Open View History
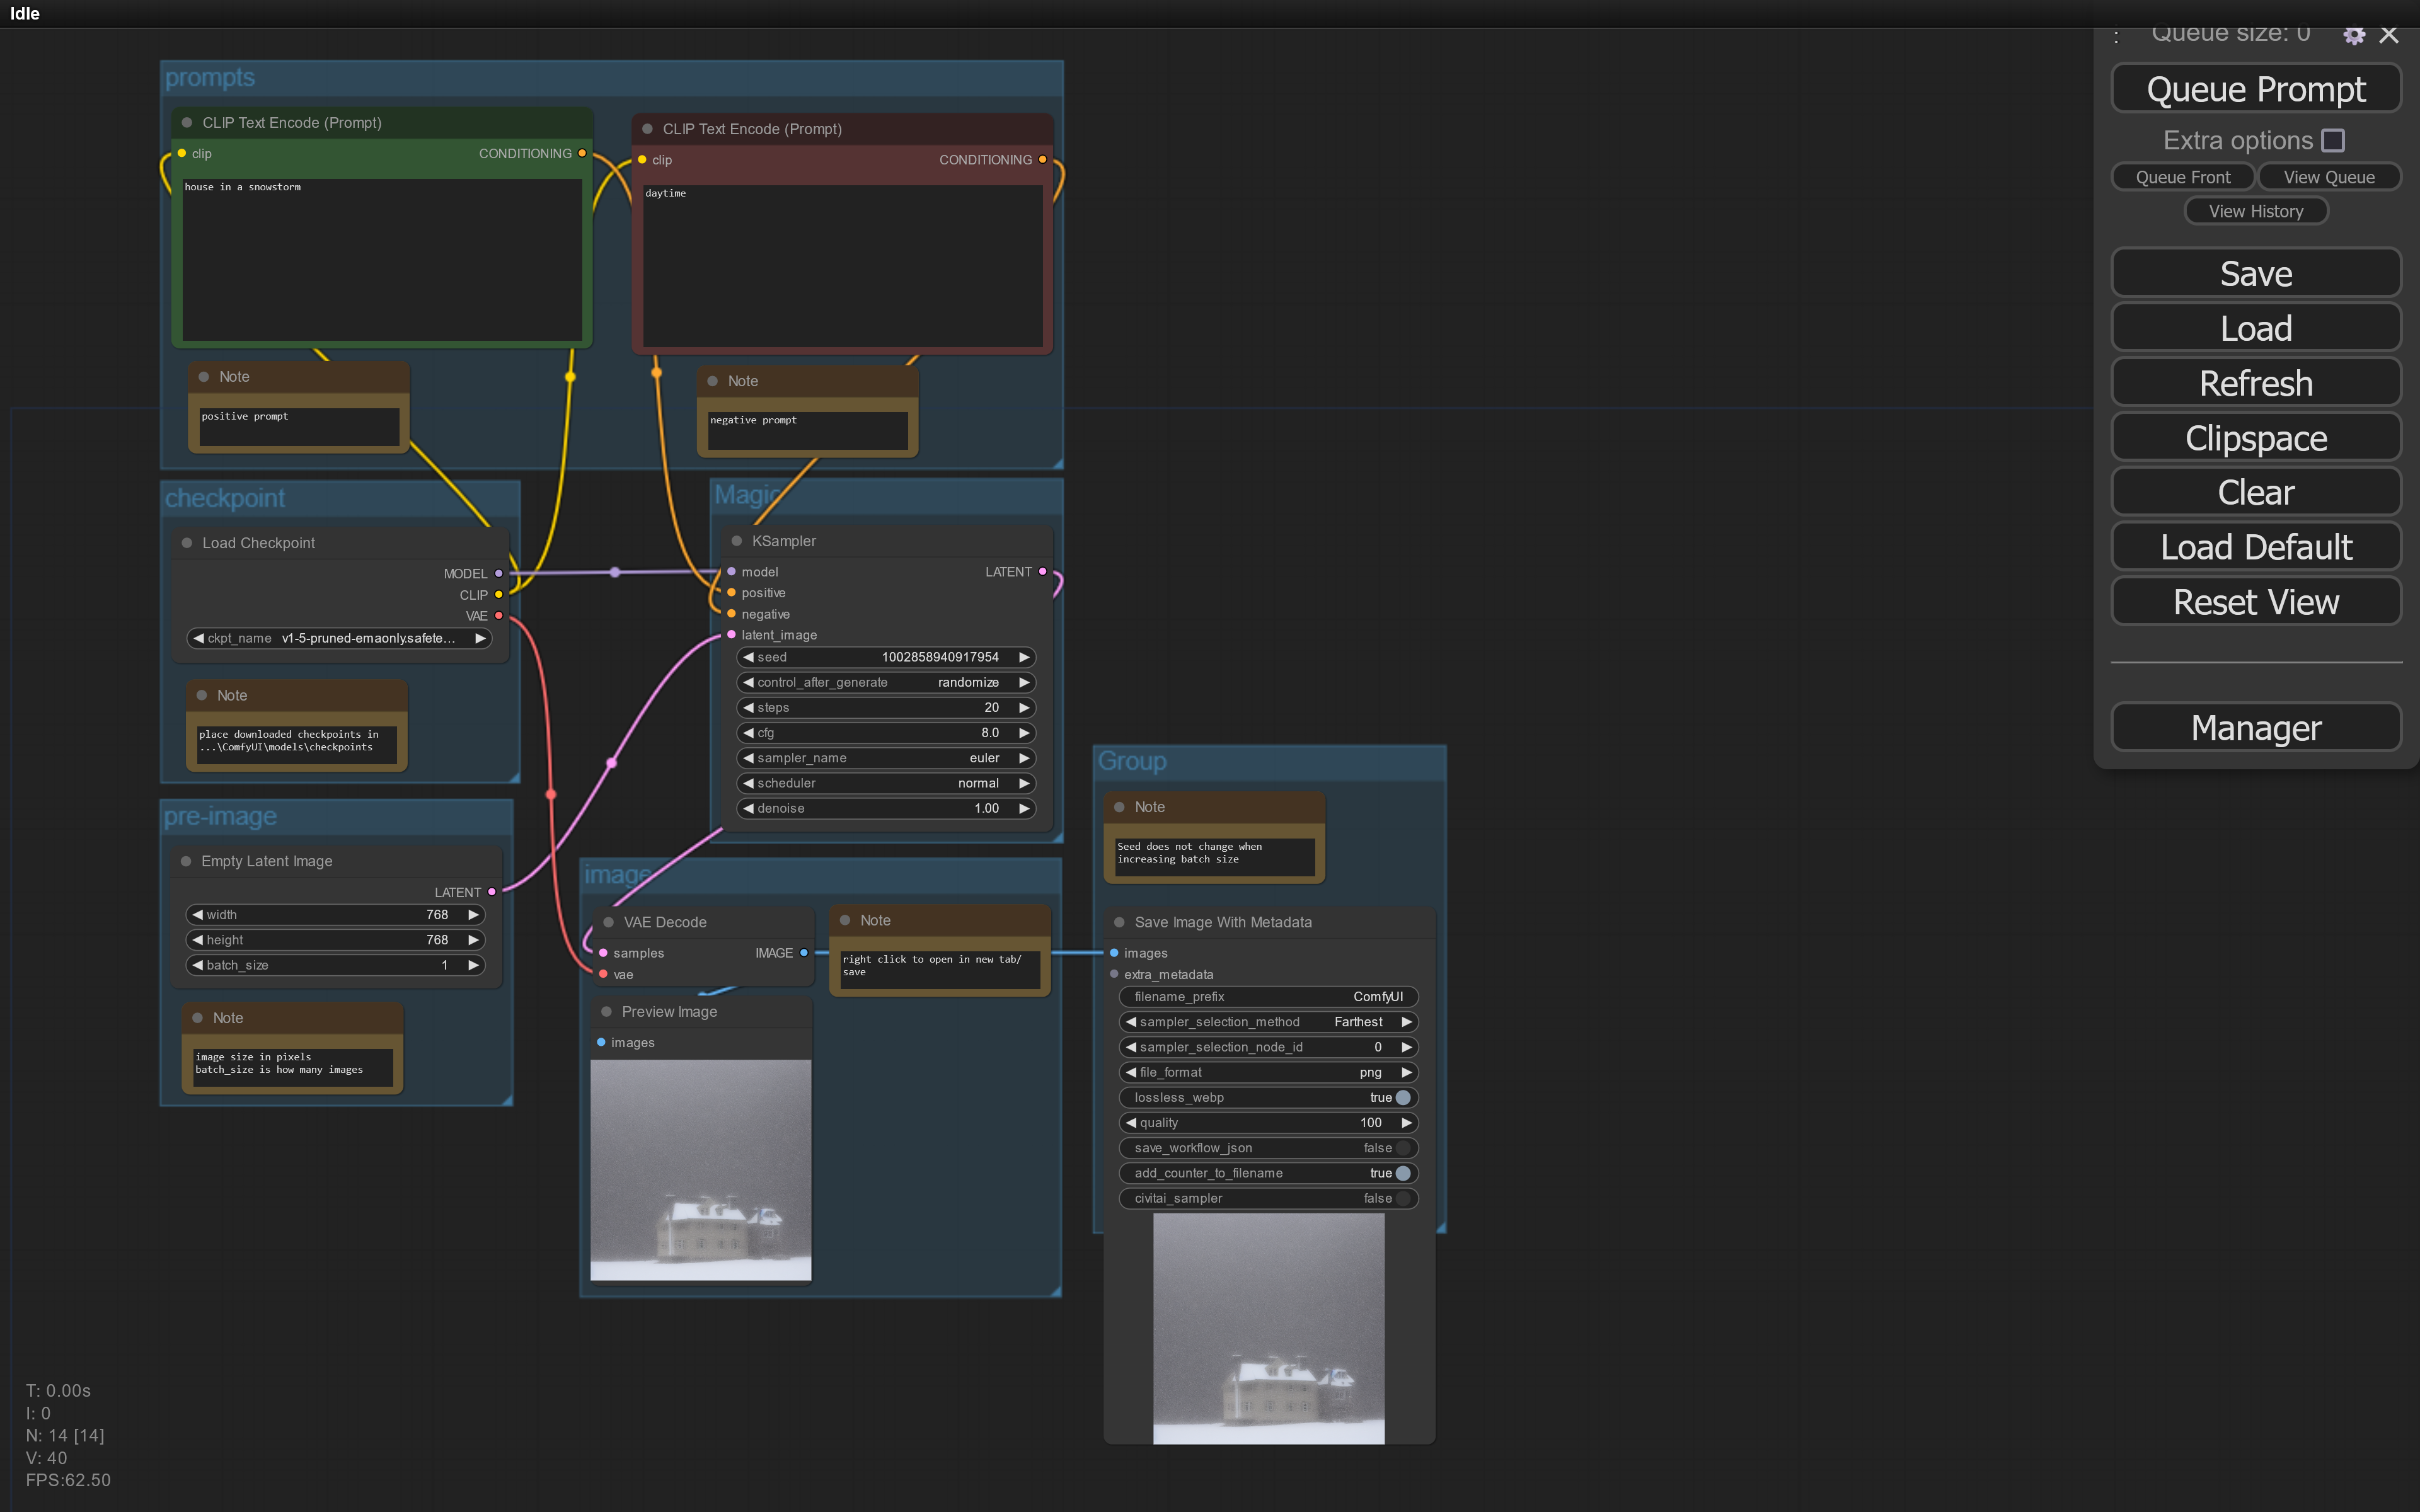 coord(2255,211)
